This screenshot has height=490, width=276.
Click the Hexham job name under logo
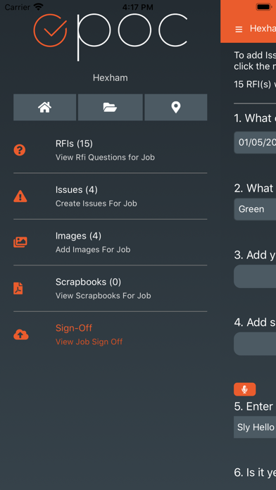coord(111,77)
